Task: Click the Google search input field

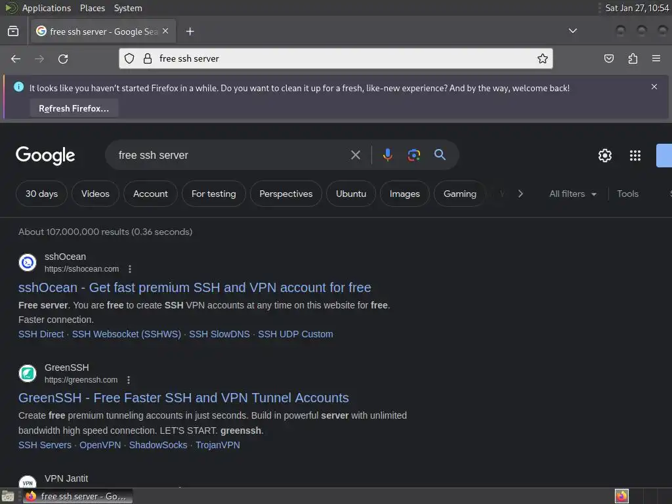Action: [232, 155]
